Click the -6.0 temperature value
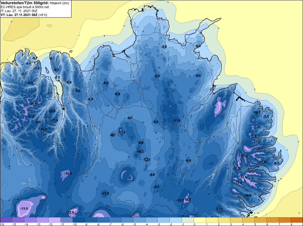The image size is (303, 226). point(28,63)
